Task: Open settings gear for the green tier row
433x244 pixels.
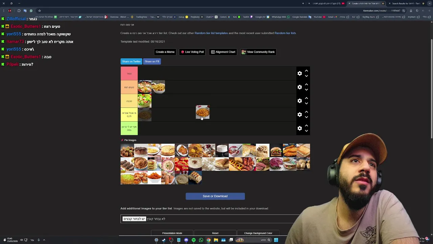Action: (299, 128)
